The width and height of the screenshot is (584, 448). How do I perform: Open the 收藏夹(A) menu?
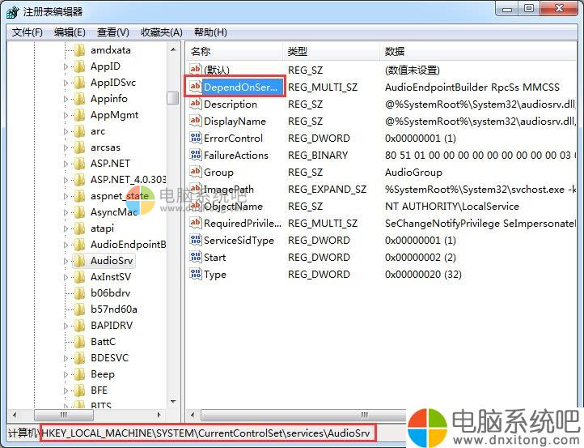[x=161, y=32]
